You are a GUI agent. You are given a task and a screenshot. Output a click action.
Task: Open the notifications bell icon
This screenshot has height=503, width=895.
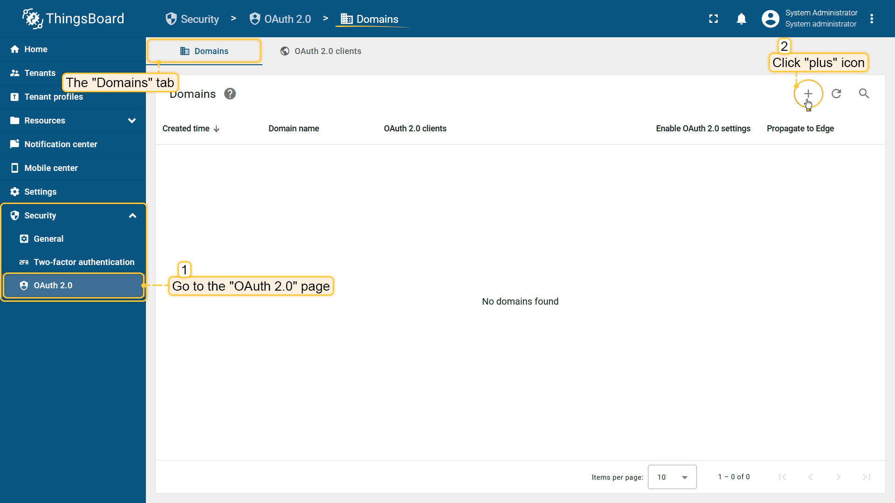741,19
